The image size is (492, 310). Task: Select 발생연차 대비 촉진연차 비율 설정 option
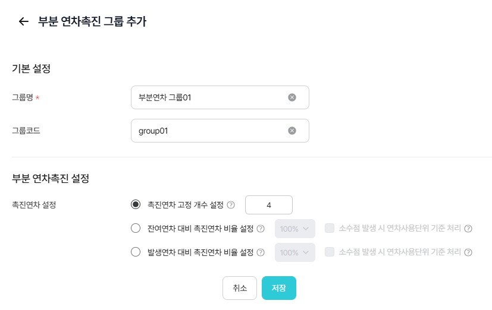[136, 252]
